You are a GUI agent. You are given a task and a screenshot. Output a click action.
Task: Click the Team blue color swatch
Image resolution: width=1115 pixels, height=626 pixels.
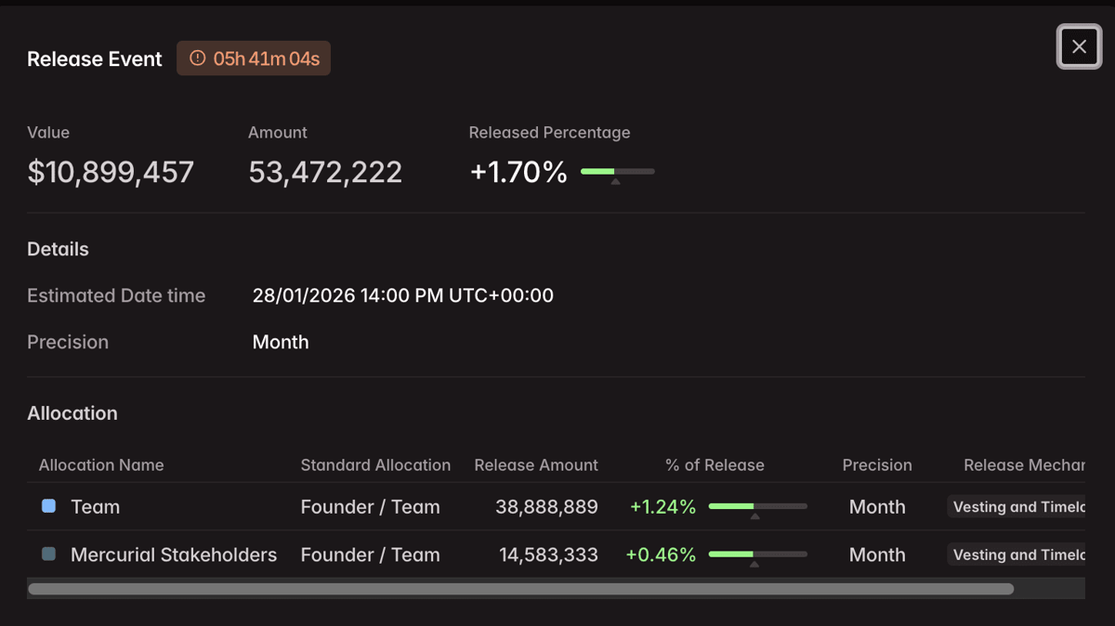point(49,506)
